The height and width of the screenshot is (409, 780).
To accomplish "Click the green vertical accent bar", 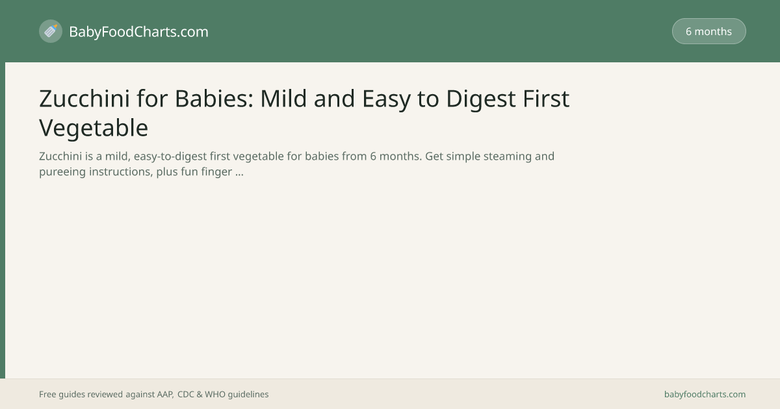I will click(3, 221).
